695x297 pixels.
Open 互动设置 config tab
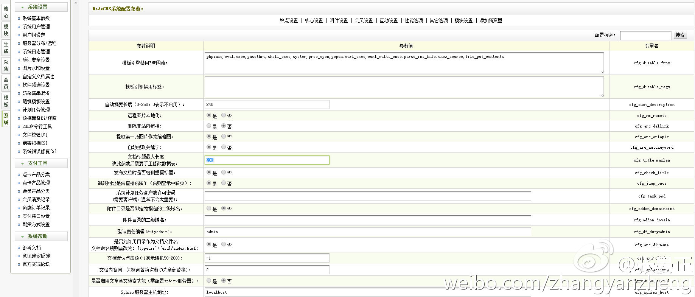(x=389, y=20)
